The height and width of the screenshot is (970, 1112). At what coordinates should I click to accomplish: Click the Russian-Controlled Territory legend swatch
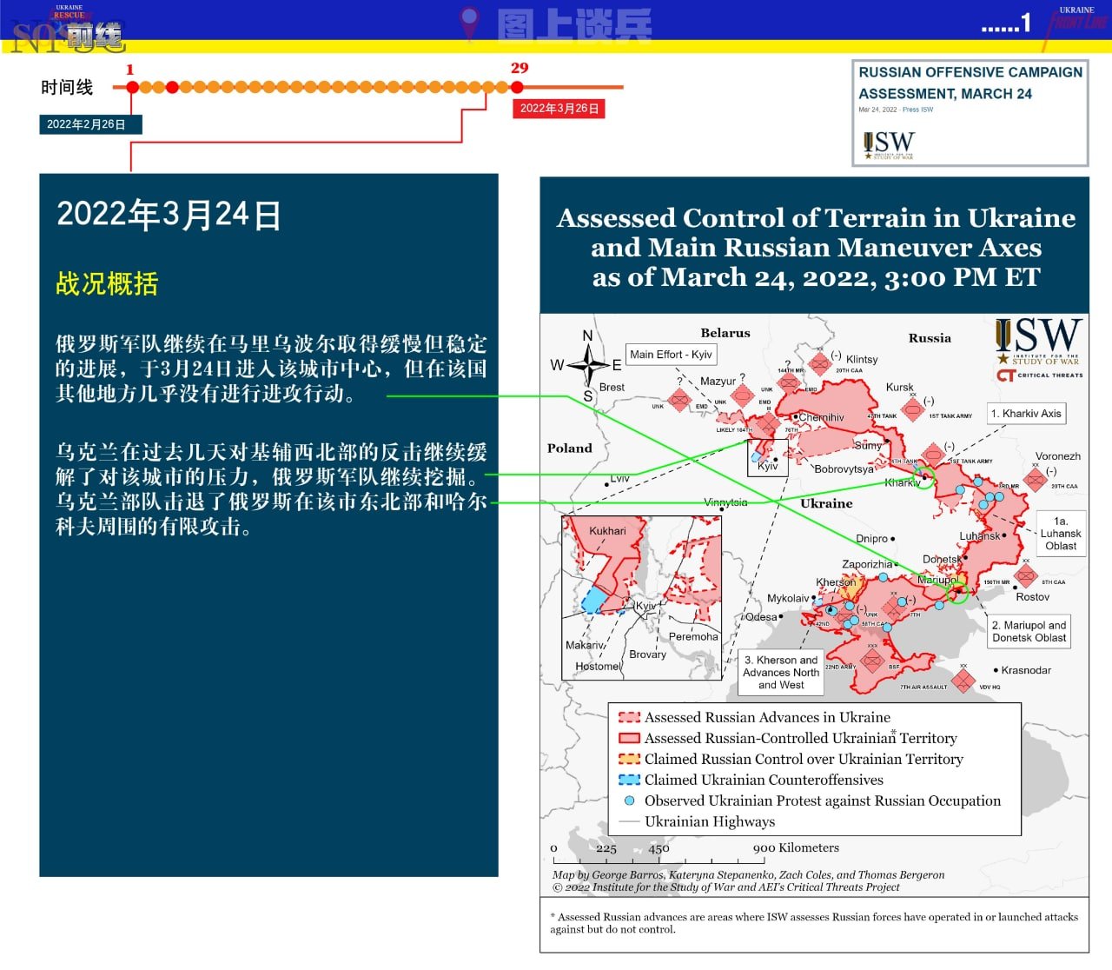[629, 739]
